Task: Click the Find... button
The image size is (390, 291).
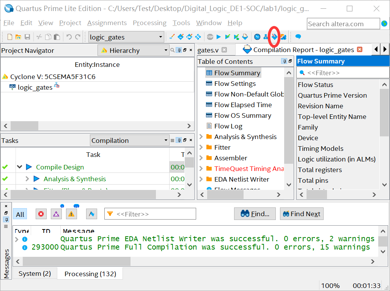Action: click(x=255, y=214)
